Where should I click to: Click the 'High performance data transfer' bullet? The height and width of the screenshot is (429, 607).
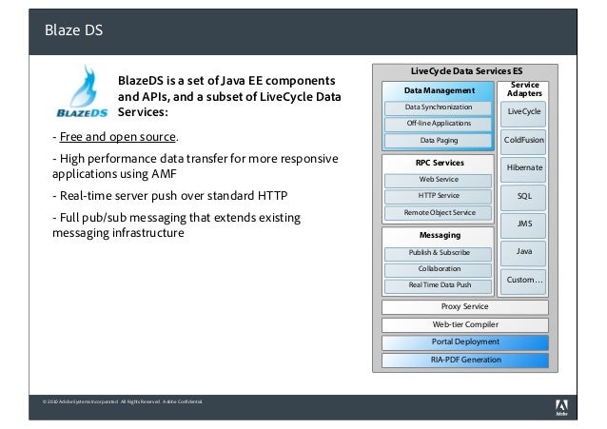(195, 166)
